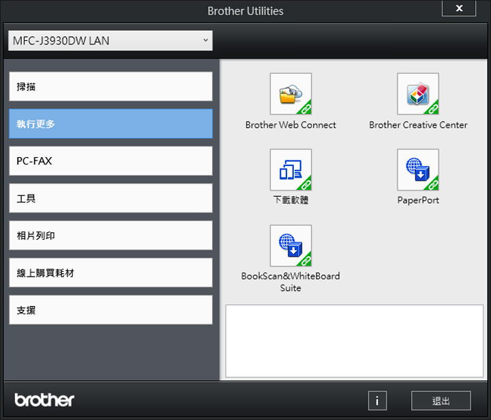Open the Brother Web Connect icon

291,94
